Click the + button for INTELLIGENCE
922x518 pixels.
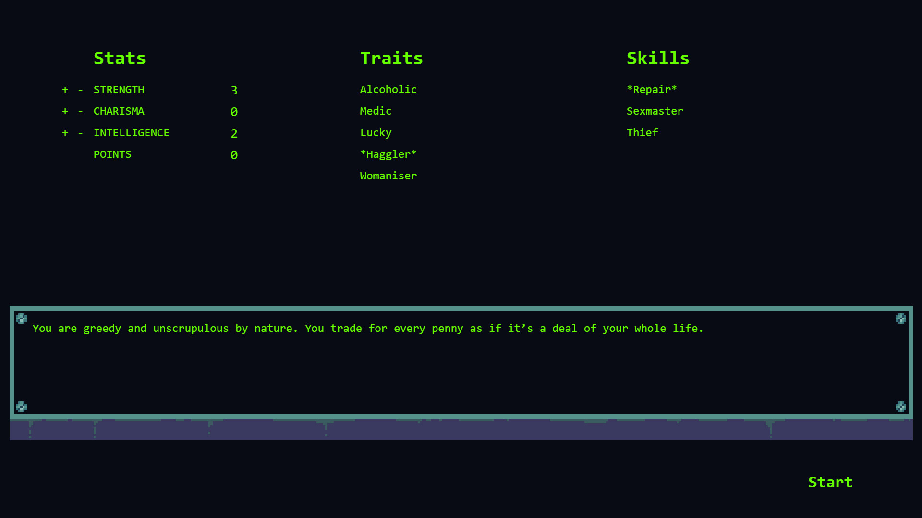(65, 133)
